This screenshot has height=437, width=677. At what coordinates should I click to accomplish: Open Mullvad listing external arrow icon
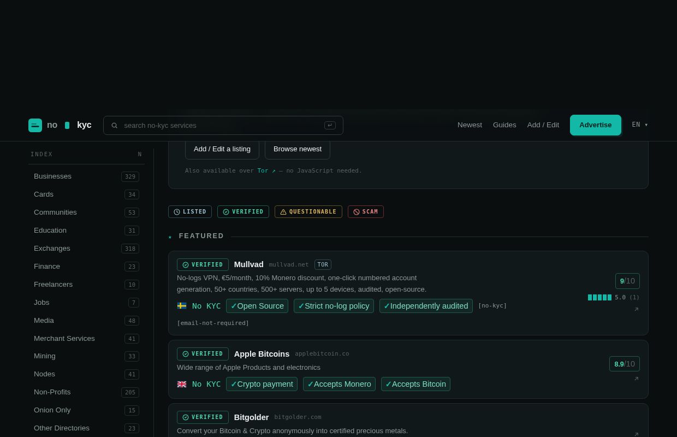click(x=636, y=309)
